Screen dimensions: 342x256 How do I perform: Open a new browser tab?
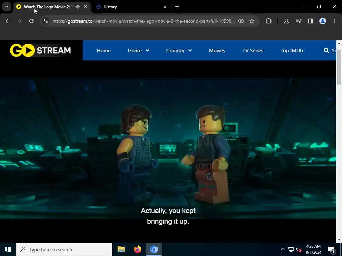(177, 7)
